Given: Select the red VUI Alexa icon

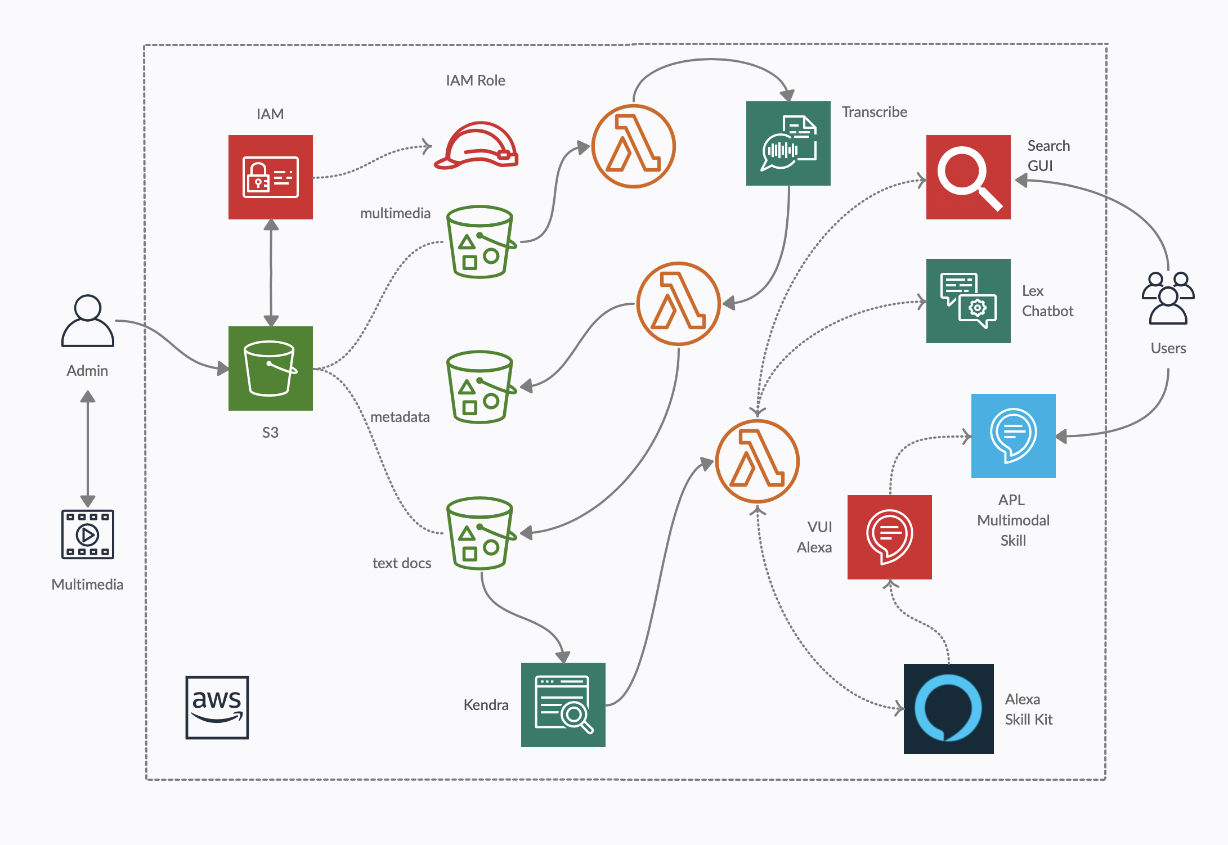Looking at the screenshot, I should coord(889,537).
